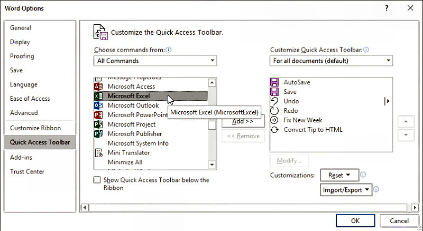Open the Reset dropdown button
Viewport: 423px width, 231px height.
point(339,175)
